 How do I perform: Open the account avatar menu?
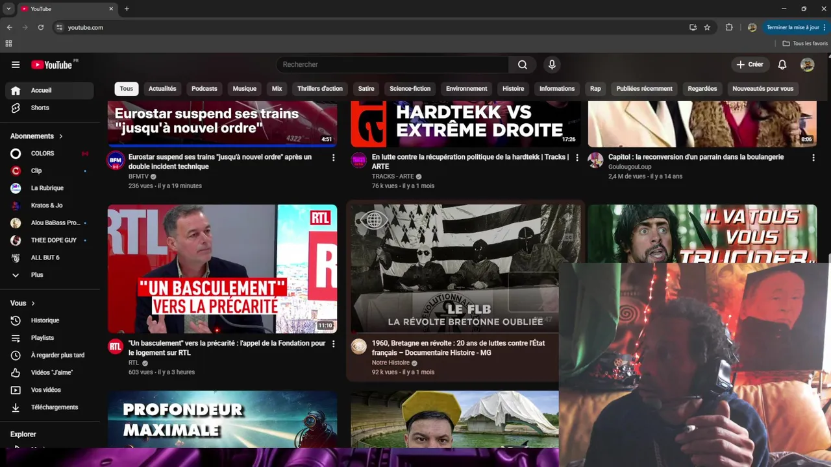coord(807,64)
